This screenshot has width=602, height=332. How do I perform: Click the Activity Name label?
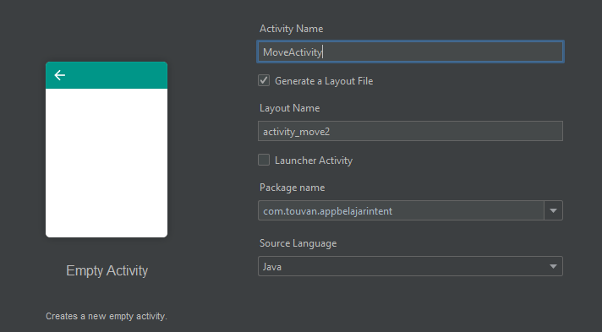click(x=292, y=29)
